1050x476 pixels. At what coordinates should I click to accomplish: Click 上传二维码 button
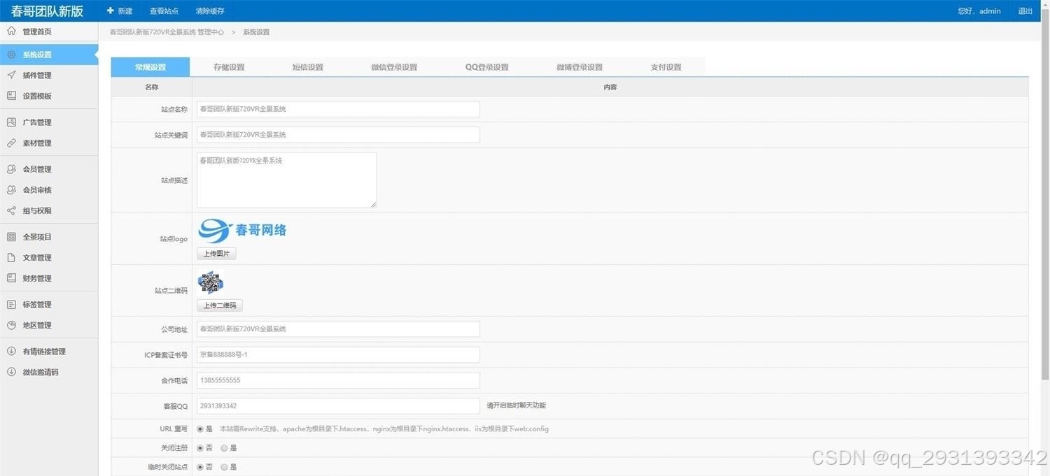click(x=220, y=305)
